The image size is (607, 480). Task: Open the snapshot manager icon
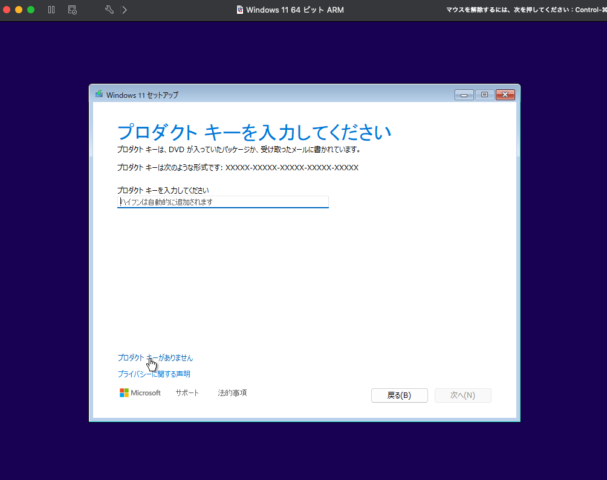pos(72,10)
